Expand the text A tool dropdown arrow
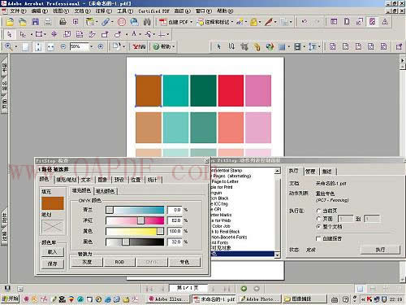The image size is (406, 305). [140, 34]
